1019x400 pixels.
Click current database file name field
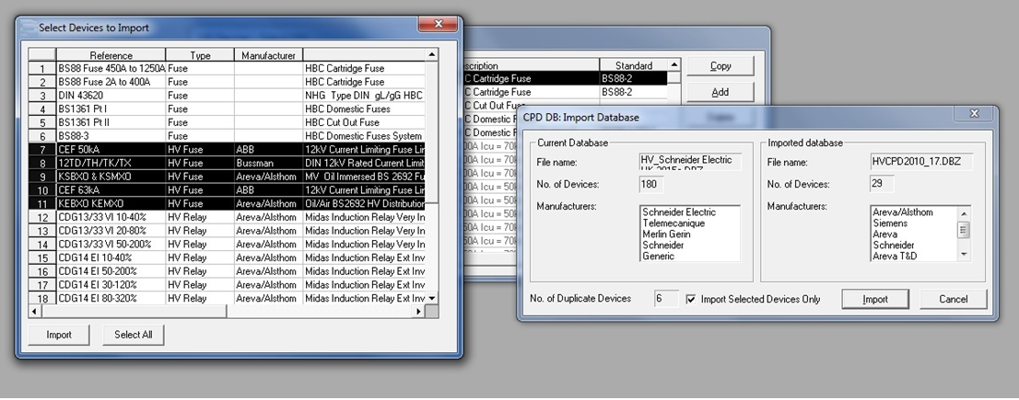[689, 162]
